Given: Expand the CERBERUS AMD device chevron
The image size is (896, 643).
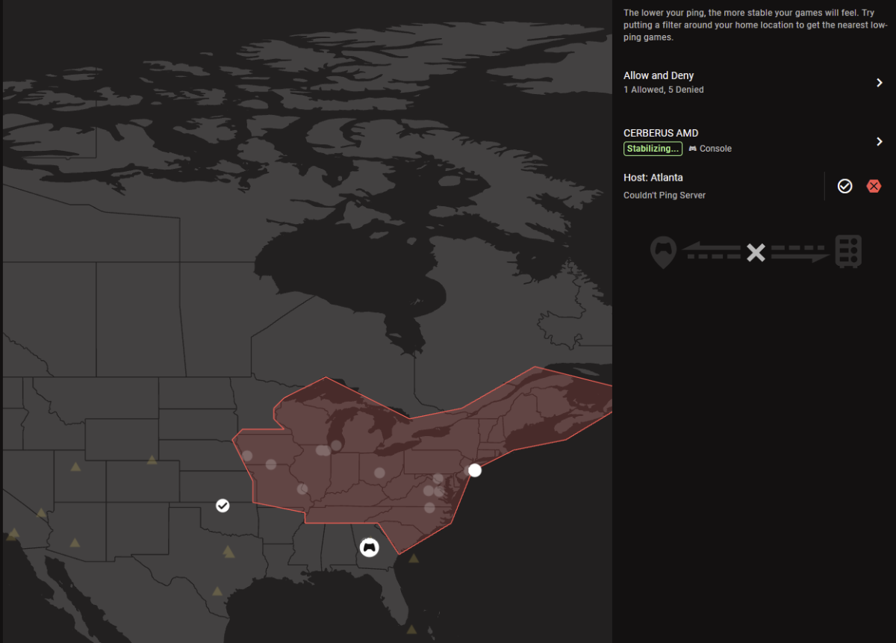Looking at the screenshot, I should [880, 141].
